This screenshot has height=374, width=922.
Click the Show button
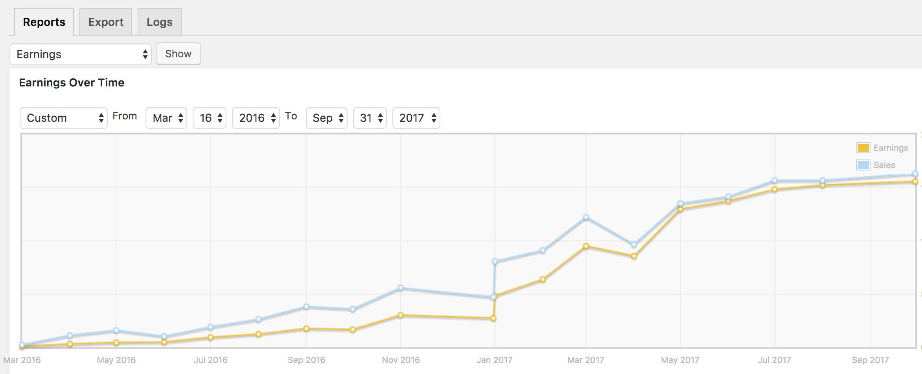point(178,54)
